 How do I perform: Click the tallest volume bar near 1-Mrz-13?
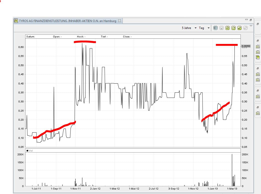click(232, 170)
